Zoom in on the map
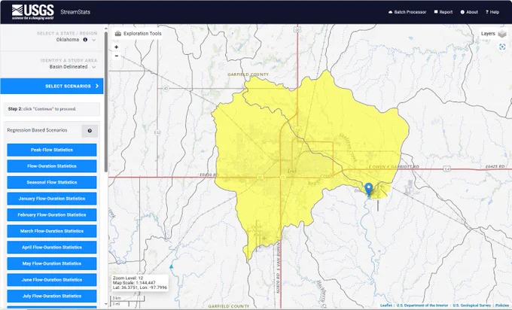The height and width of the screenshot is (310, 512). click(x=117, y=47)
